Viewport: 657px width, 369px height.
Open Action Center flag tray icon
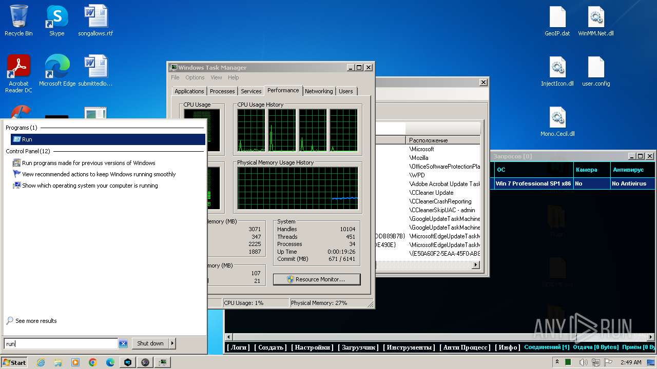coord(608,362)
